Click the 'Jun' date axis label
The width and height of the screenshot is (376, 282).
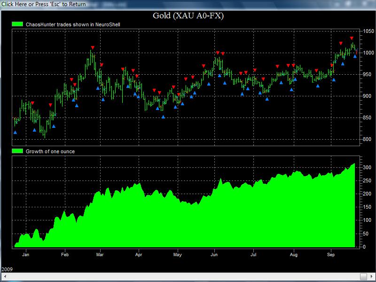[x=214, y=255]
